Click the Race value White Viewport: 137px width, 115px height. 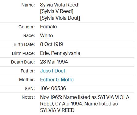pyautogui.click(x=47, y=35)
